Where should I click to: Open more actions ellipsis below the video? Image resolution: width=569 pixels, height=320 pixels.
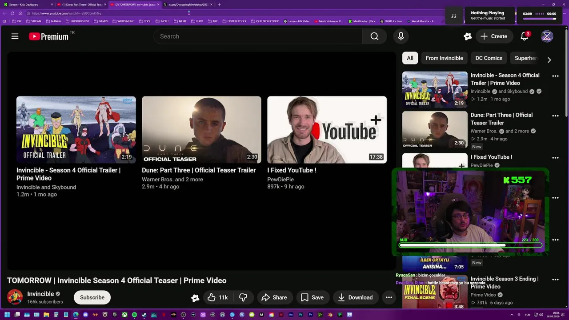click(389, 297)
